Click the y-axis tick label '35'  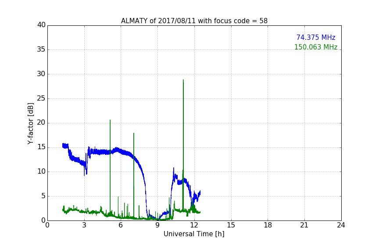(x=41, y=49)
